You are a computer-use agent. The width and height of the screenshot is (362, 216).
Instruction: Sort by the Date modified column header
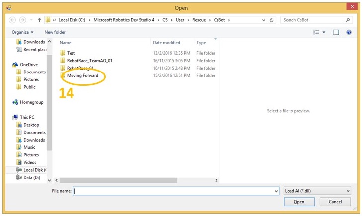(x=166, y=43)
